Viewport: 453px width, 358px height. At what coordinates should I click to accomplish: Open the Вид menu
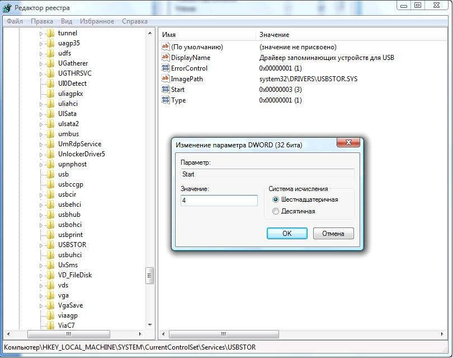coord(67,21)
